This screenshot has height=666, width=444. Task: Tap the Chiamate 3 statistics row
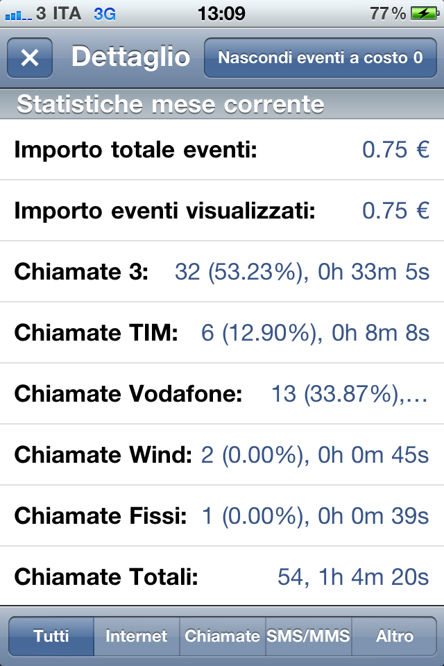(222, 272)
